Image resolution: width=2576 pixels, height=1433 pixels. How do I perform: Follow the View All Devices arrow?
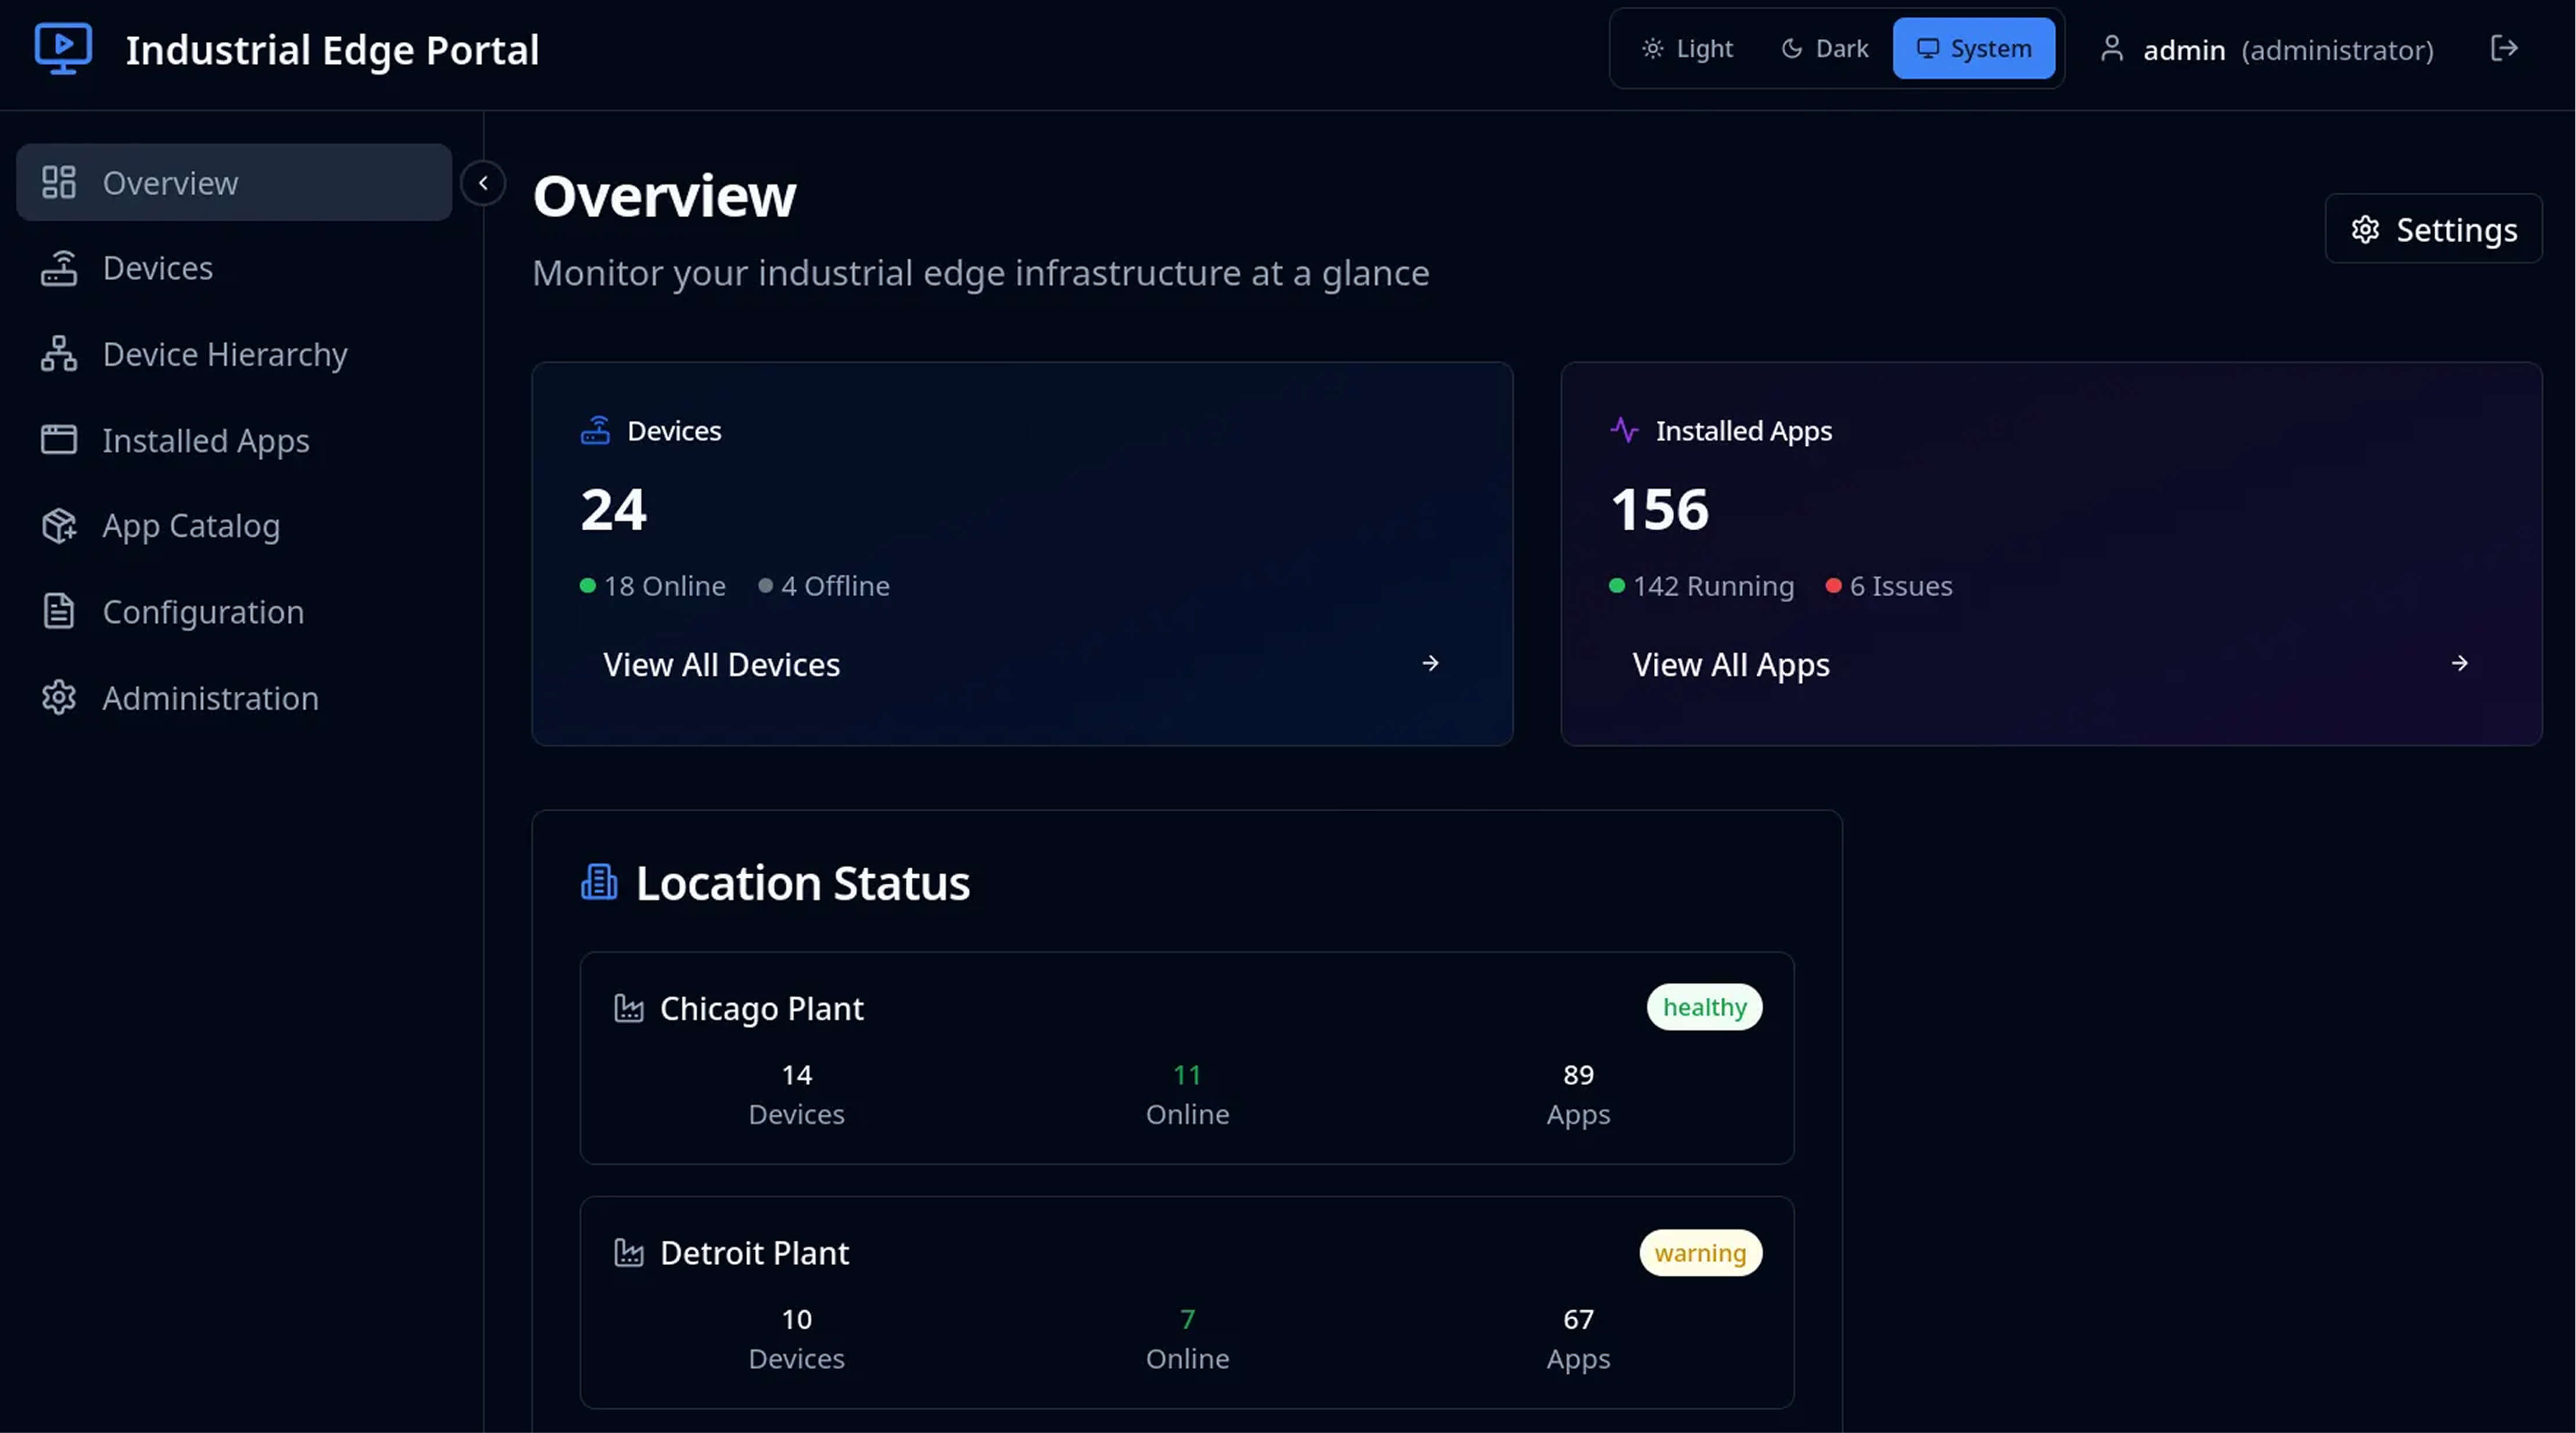coord(1430,663)
